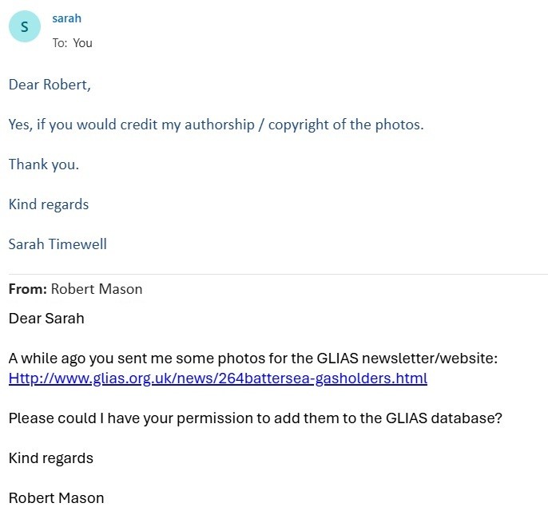Click the Robert Mason closing signature
The height and width of the screenshot is (519, 548).
56,498
